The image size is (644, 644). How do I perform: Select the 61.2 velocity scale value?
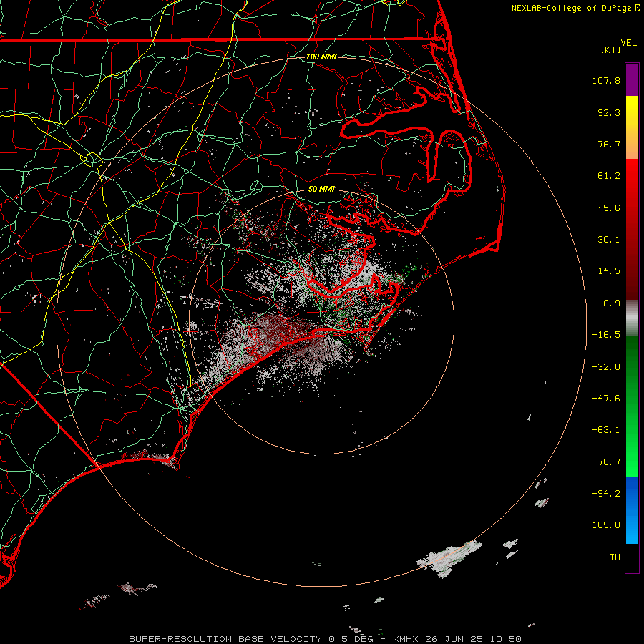[x=609, y=176]
